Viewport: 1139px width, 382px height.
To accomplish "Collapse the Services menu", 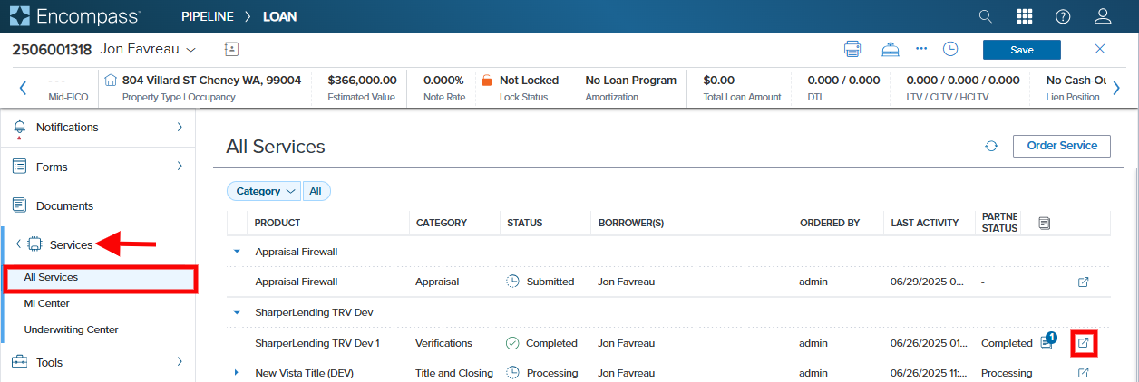I will 19,244.
